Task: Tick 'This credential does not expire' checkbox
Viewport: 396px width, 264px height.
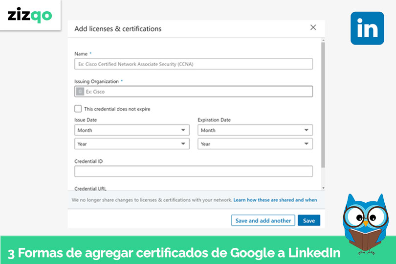Action: pos(78,109)
